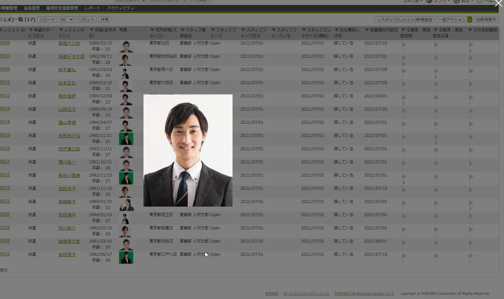Expand the 一括アクション green dropdown arrow
This screenshot has height=299, width=504.
pos(470,19)
